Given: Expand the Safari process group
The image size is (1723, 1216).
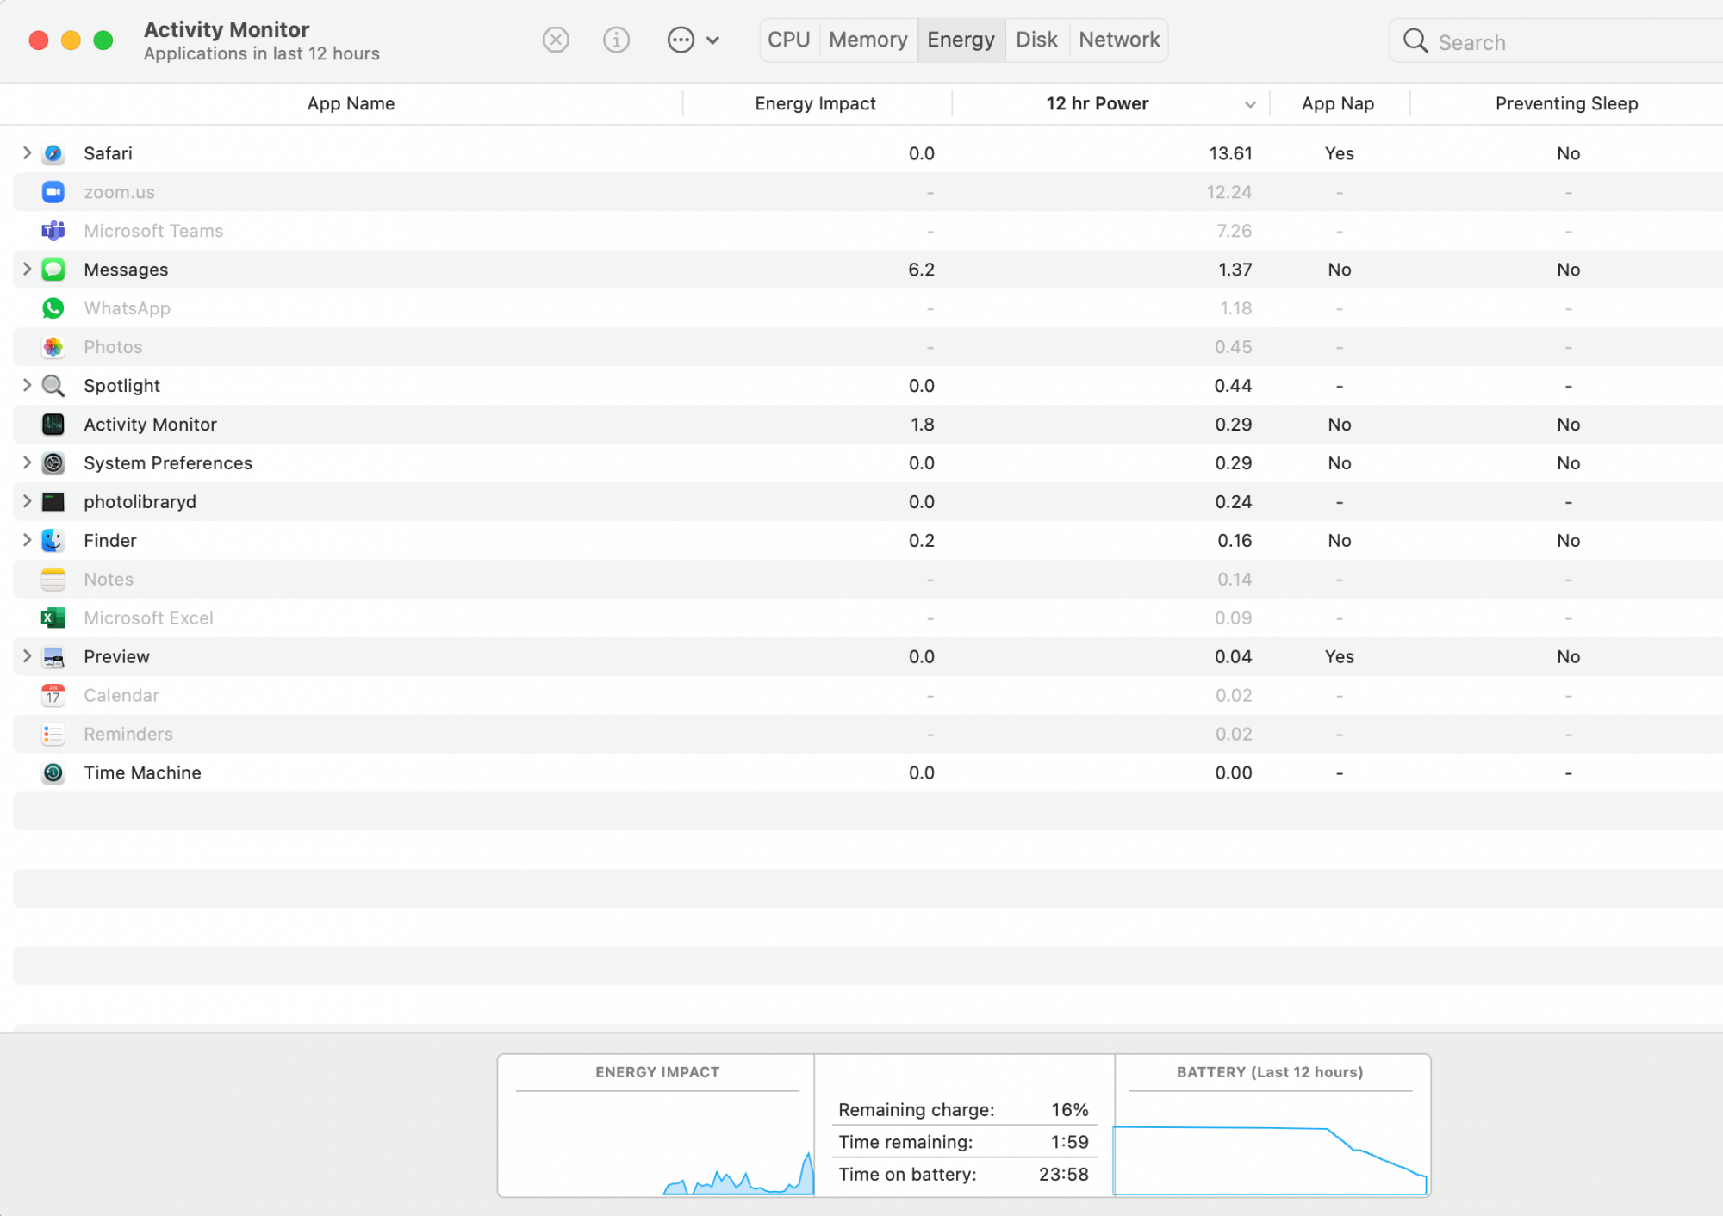Looking at the screenshot, I should click(x=27, y=153).
